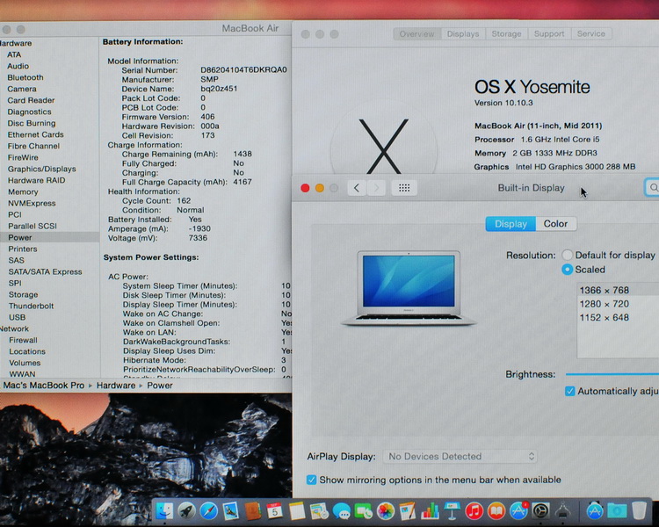The height and width of the screenshot is (527, 659).
Task: Open Maps icon in dock
Action: click(x=319, y=511)
